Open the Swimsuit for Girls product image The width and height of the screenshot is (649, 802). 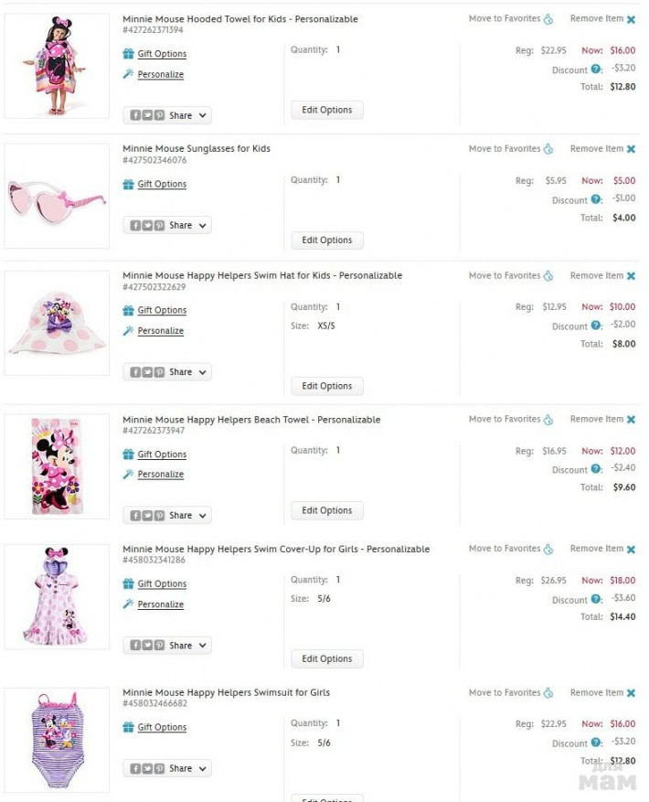(x=56, y=740)
